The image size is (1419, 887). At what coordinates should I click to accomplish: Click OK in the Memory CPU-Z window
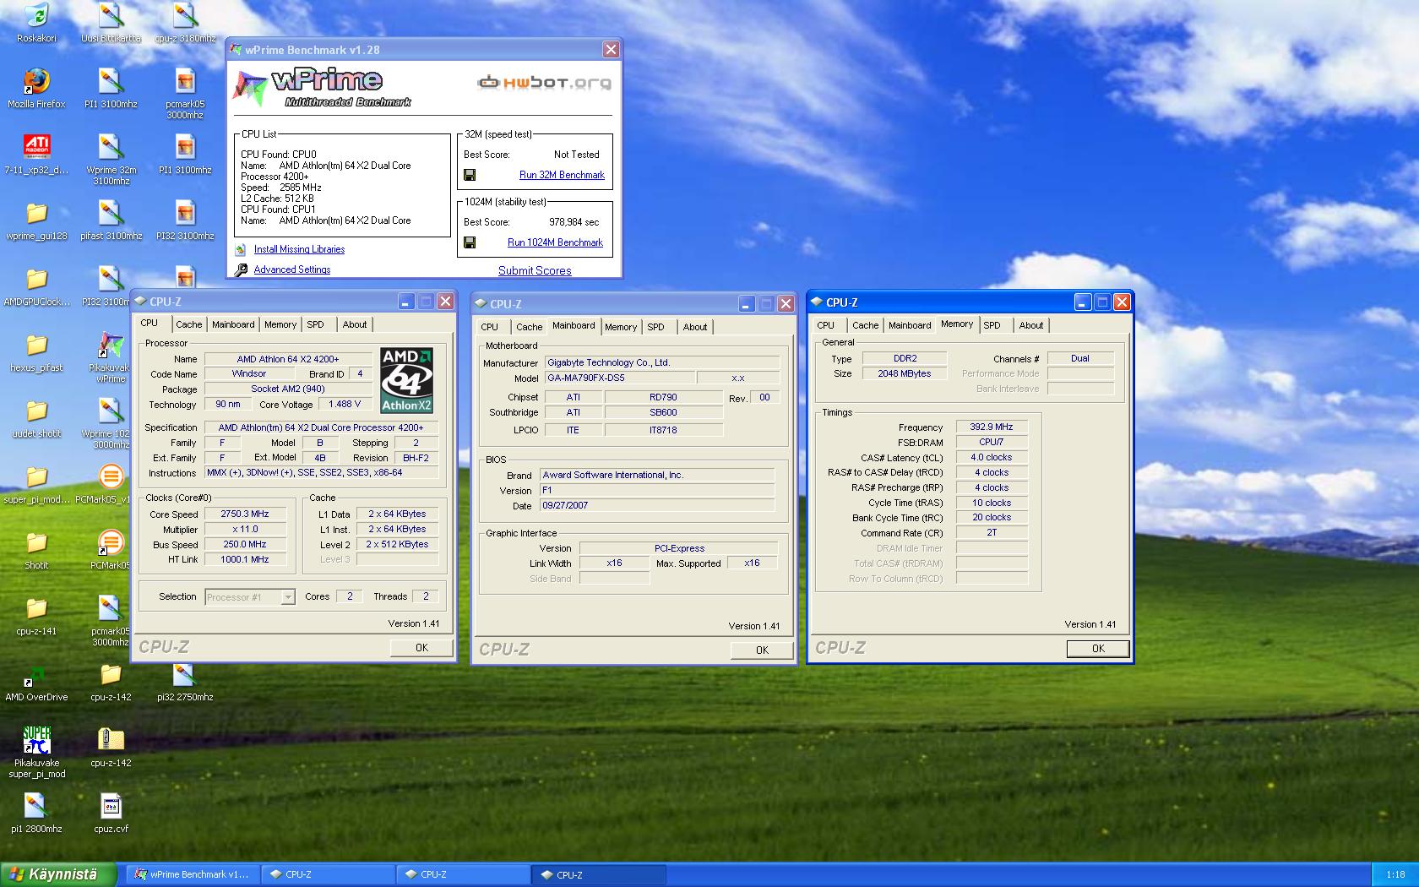click(1098, 649)
